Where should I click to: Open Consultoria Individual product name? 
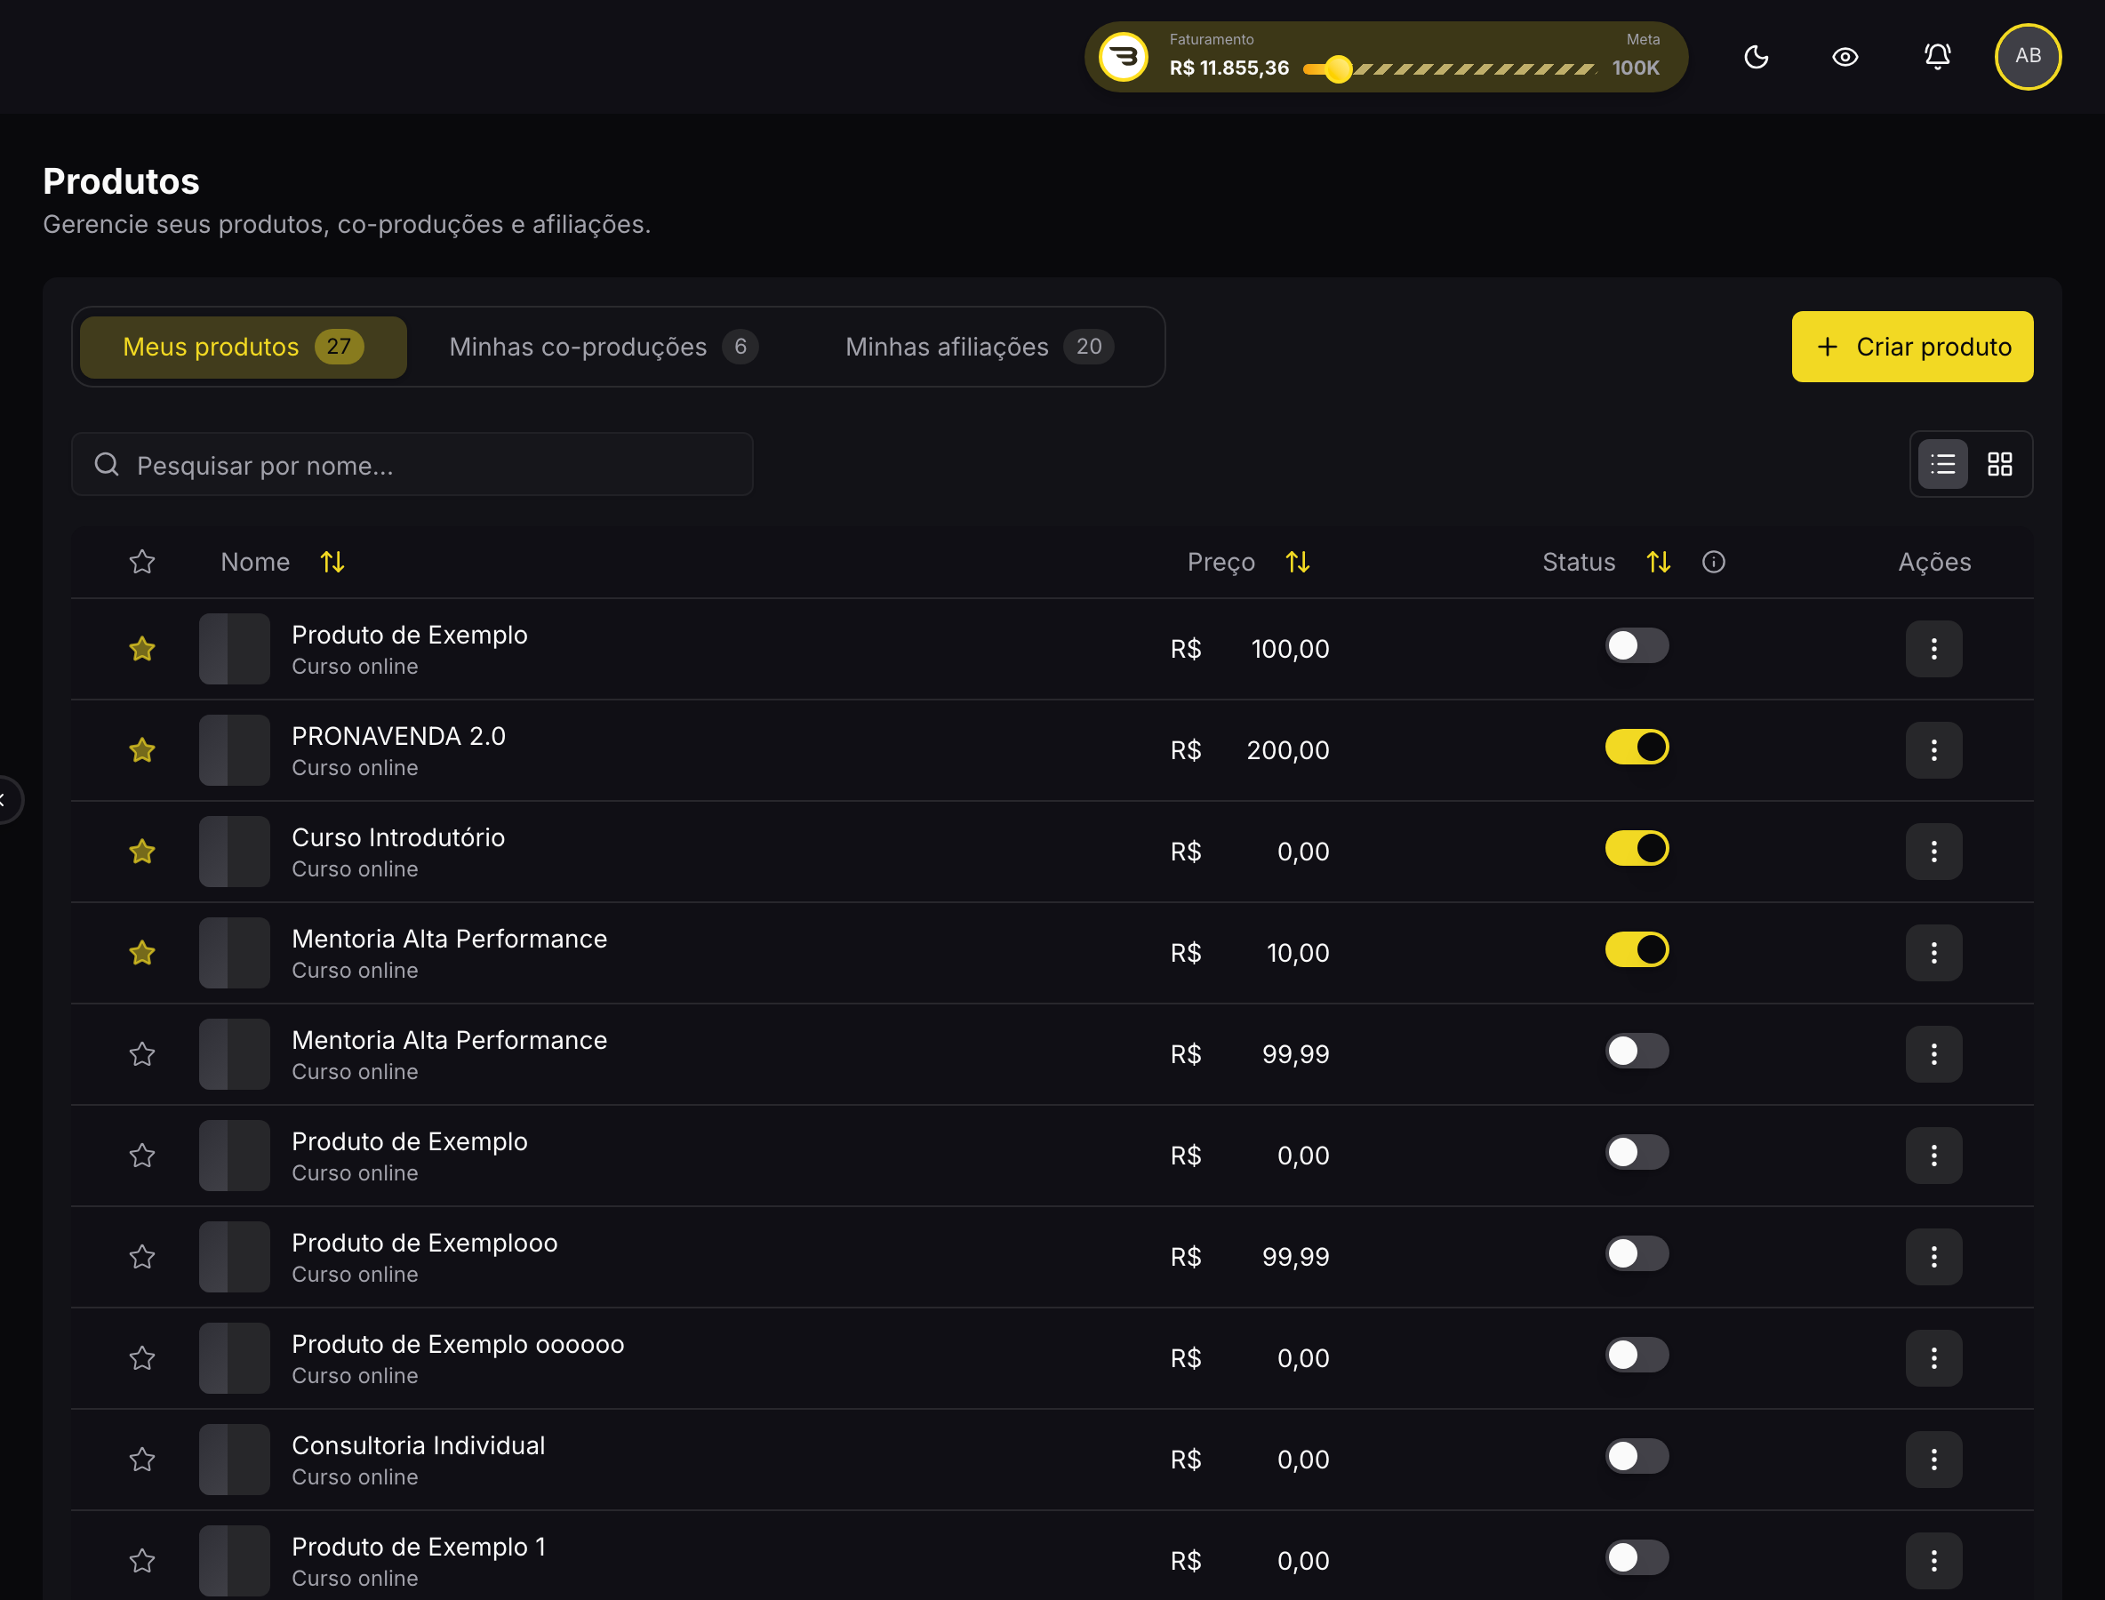tap(418, 1445)
